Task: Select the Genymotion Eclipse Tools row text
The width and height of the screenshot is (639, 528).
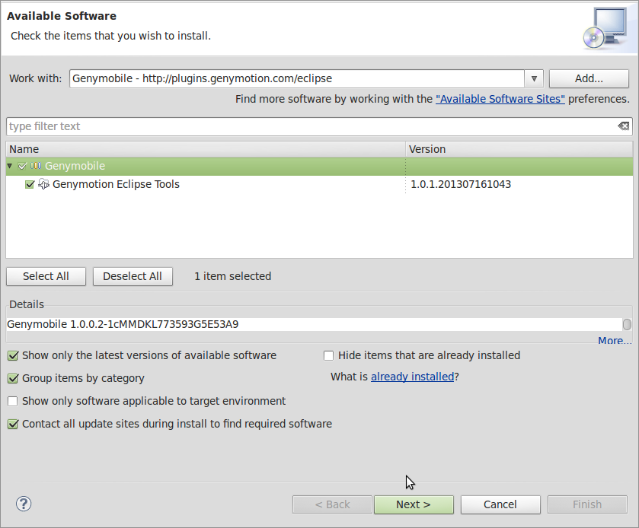Action: point(116,184)
